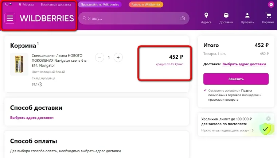Toggle agreement with marketplace rules checkmark
Image resolution: width=277 pixels, height=158 pixels.
[205, 90]
